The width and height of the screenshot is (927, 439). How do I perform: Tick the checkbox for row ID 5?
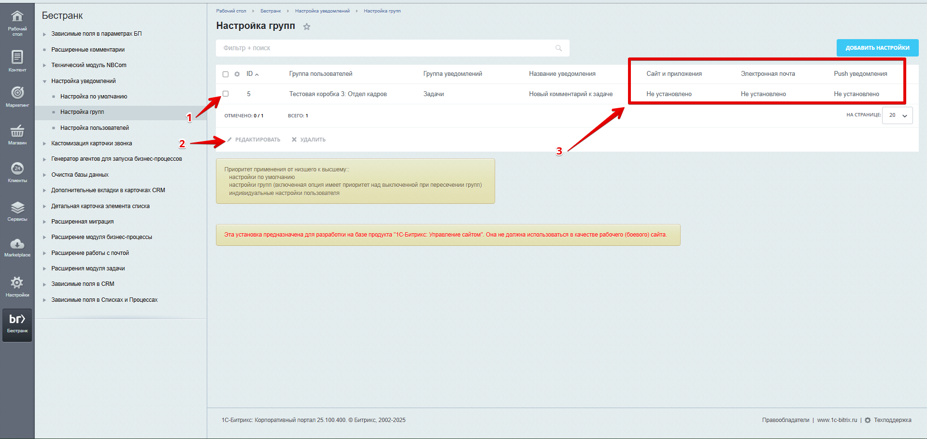pos(226,94)
